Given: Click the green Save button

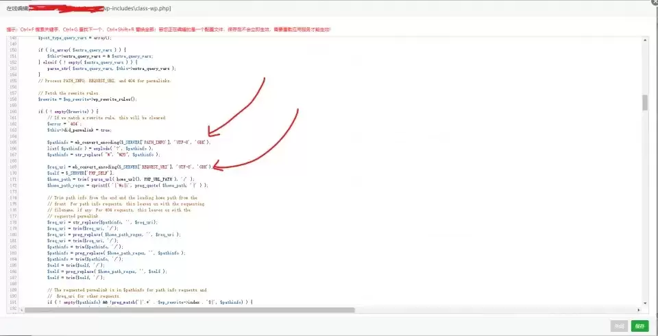Looking at the screenshot, I should tap(640, 326).
